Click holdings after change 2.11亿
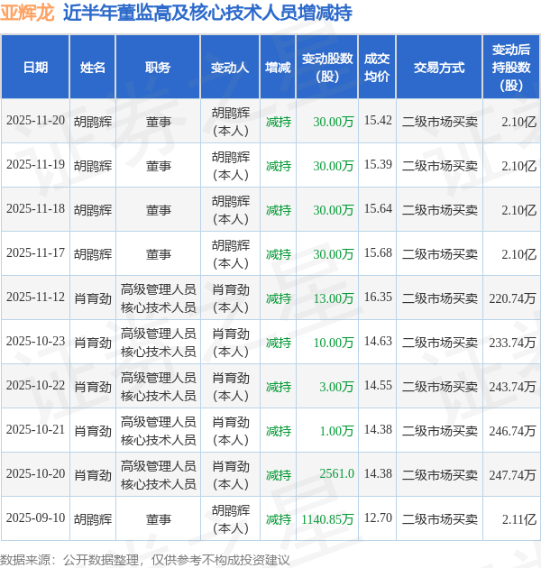541x568 pixels. click(518, 520)
